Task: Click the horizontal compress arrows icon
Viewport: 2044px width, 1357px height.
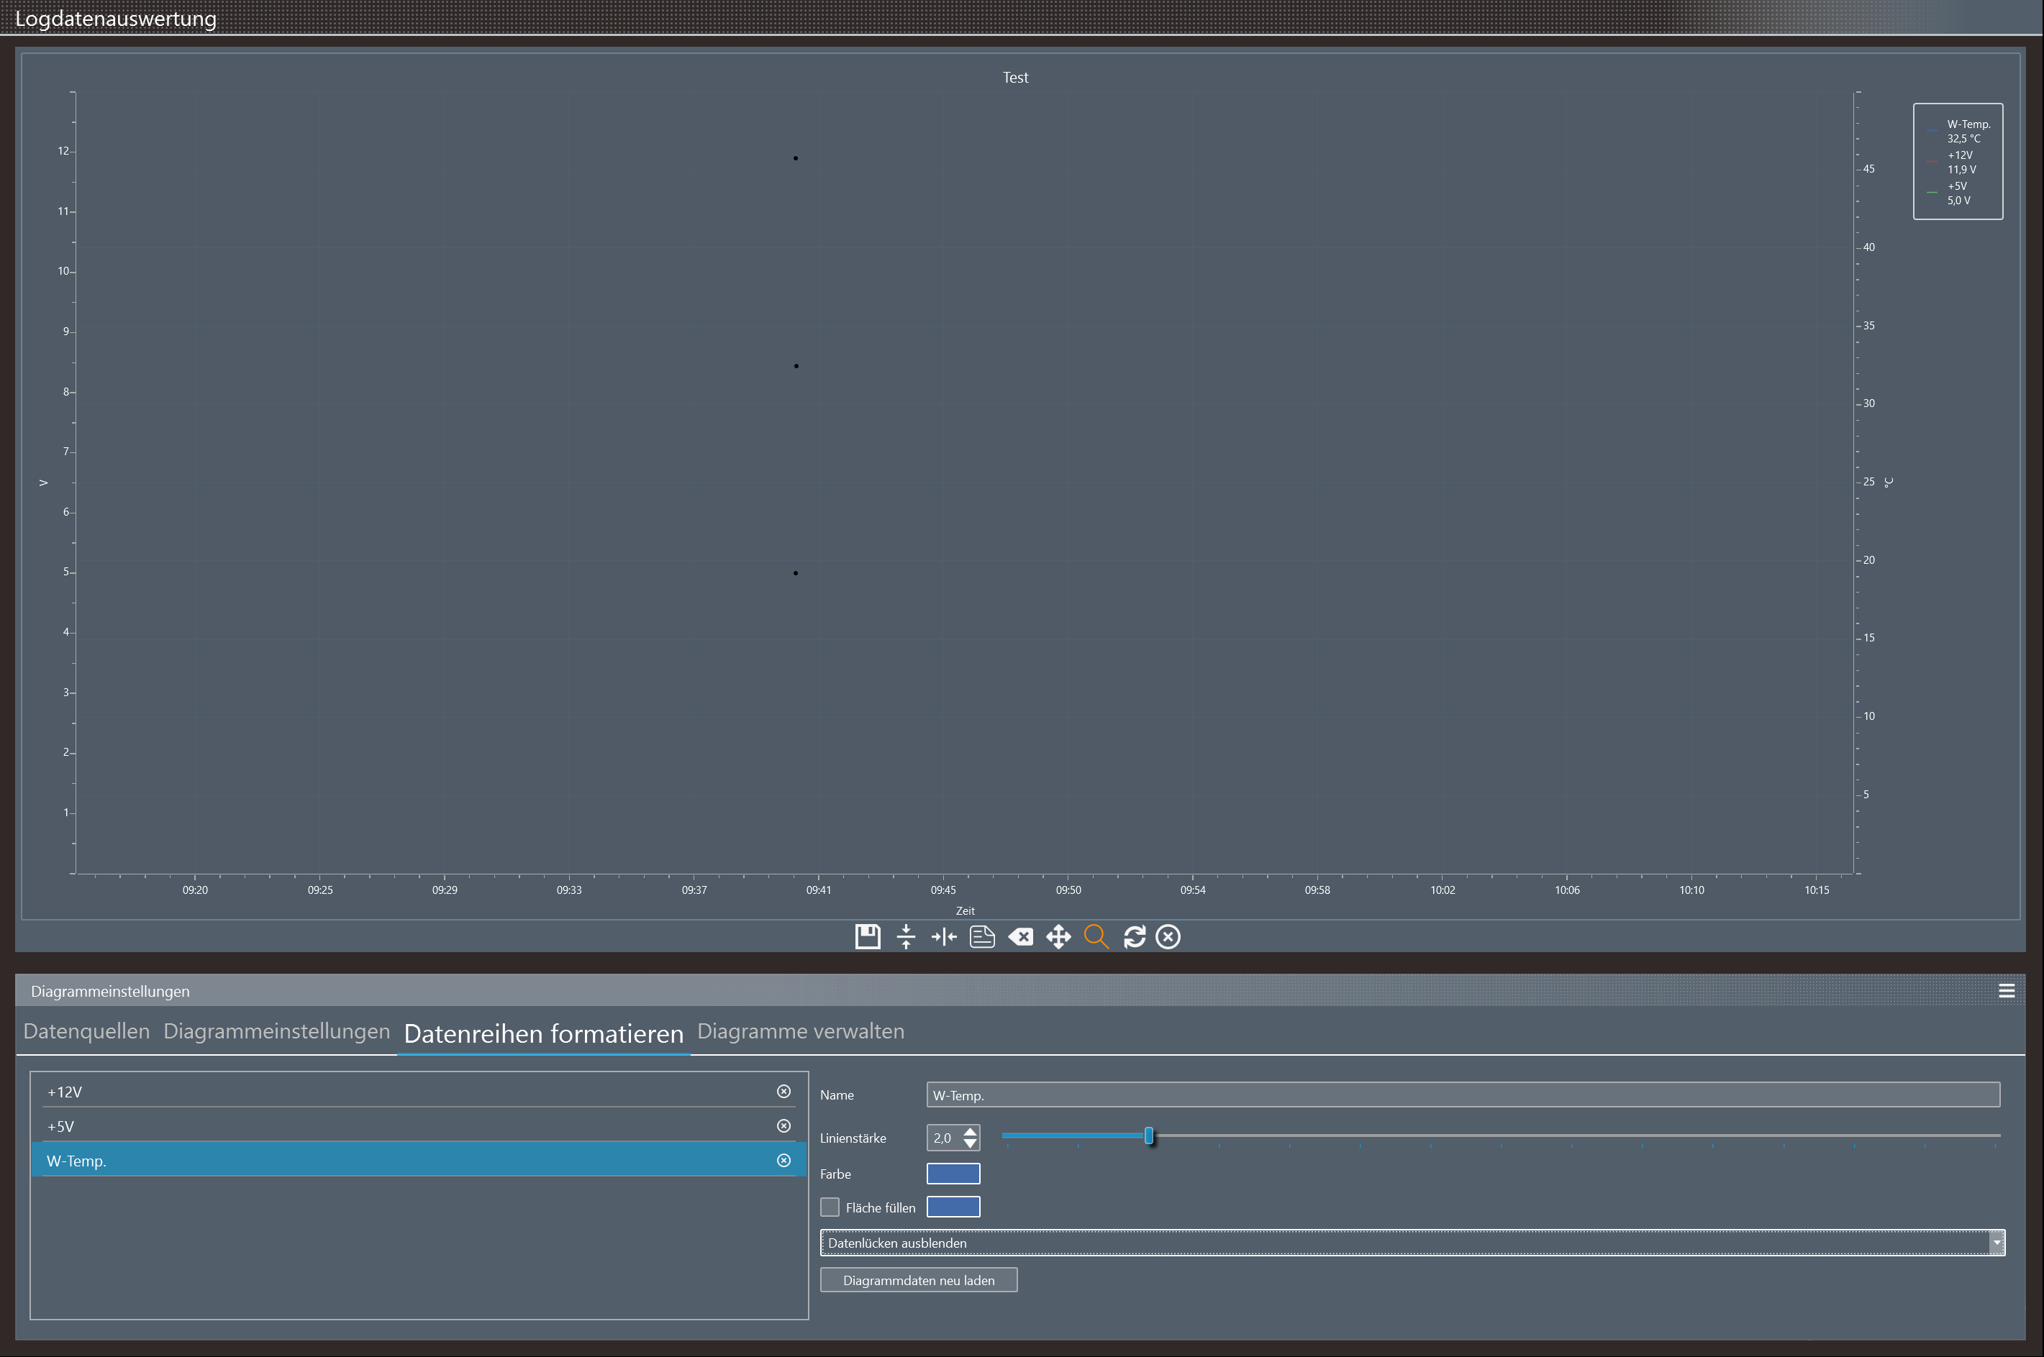Action: point(944,936)
